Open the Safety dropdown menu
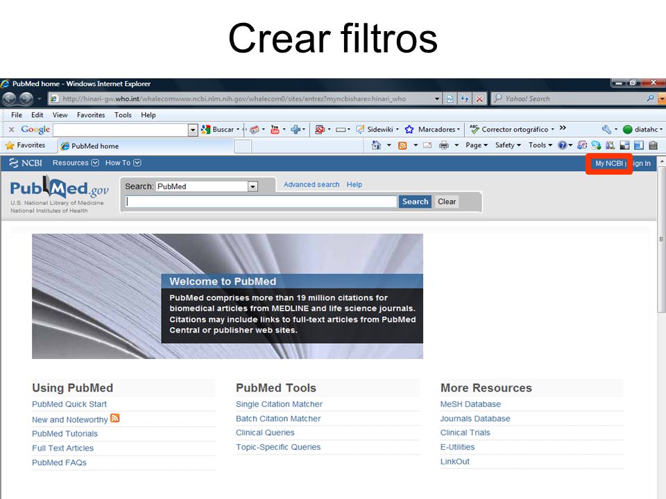 click(508, 145)
